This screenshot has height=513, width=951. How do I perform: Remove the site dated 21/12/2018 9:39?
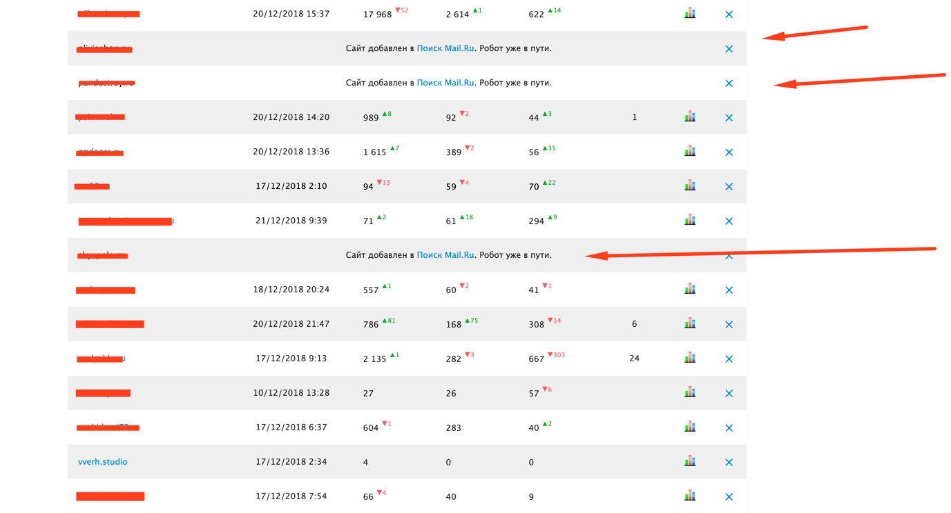tap(729, 221)
